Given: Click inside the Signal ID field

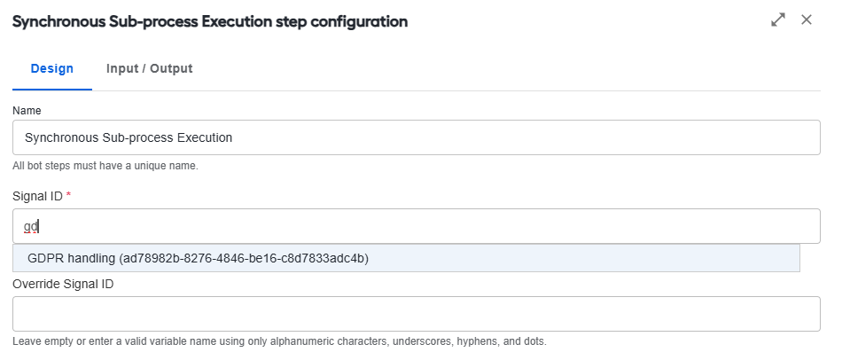Looking at the screenshot, I should tap(417, 226).
